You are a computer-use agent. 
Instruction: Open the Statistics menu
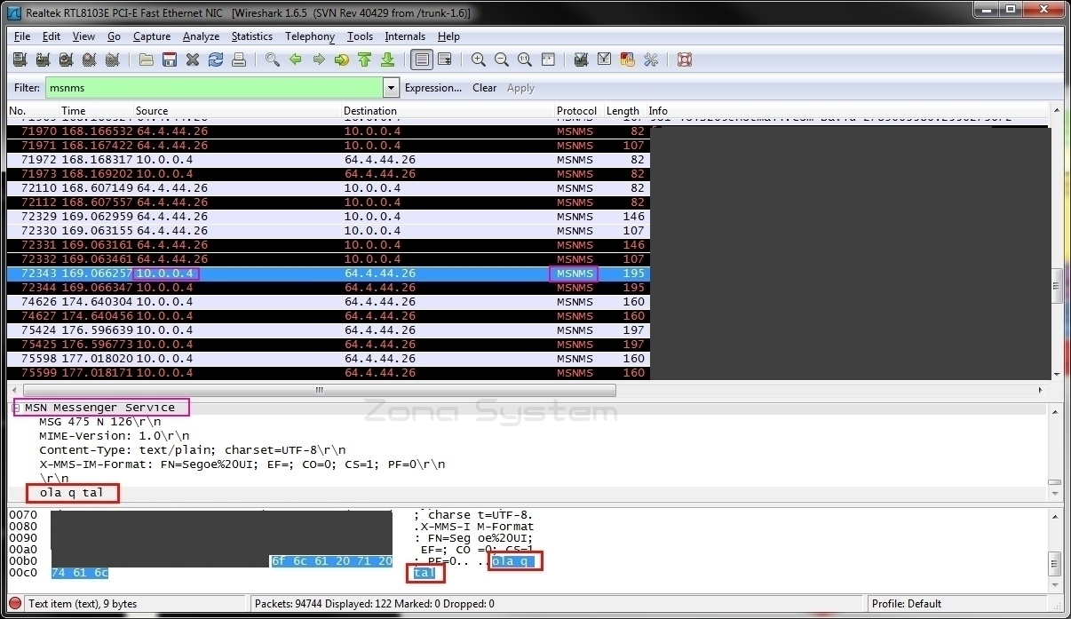pos(252,36)
